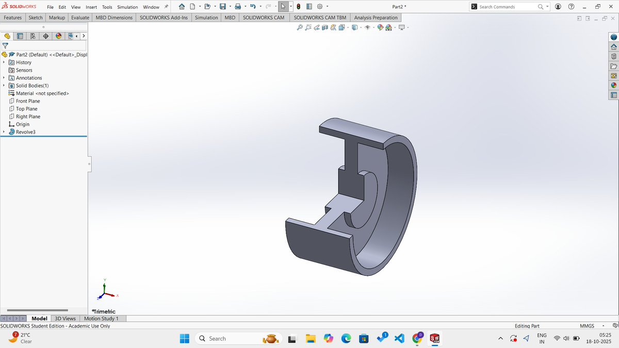Open Visual Studio Code from the taskbar
619x348 pixels.
click(x=399, y=338)
